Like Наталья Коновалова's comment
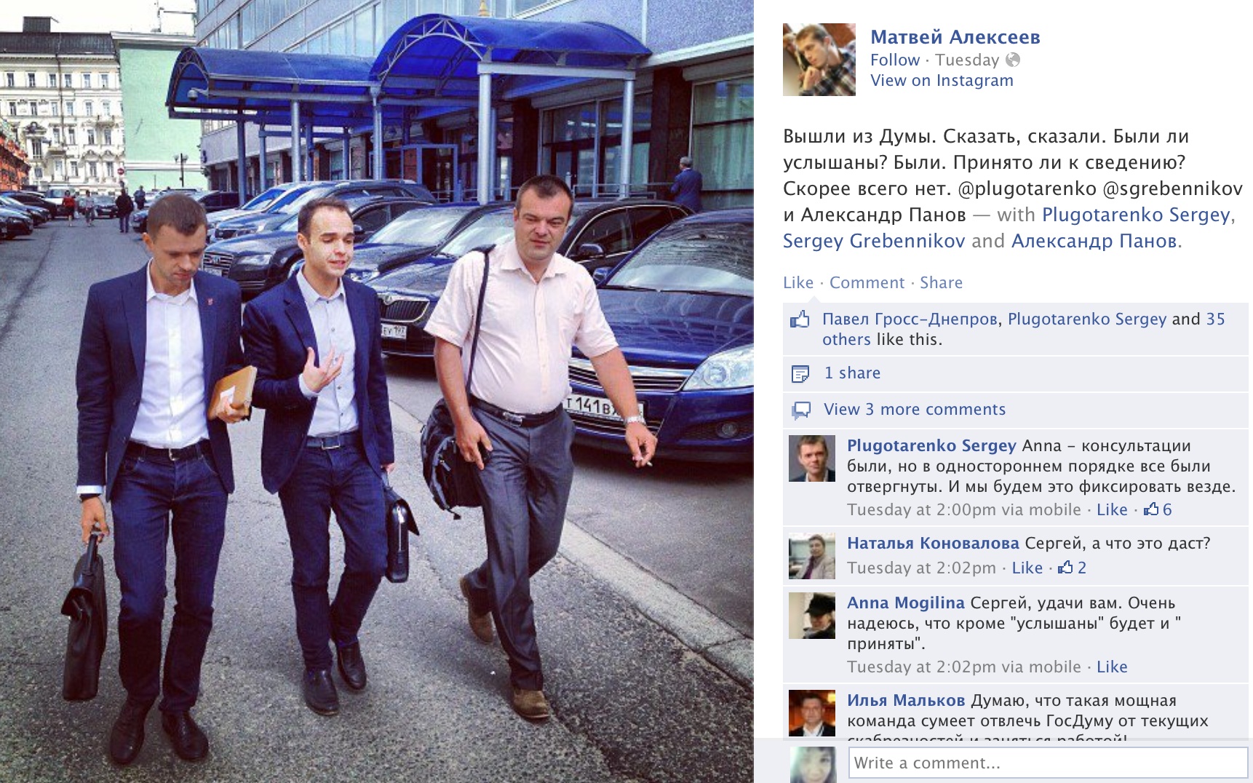 (1027, 568)
